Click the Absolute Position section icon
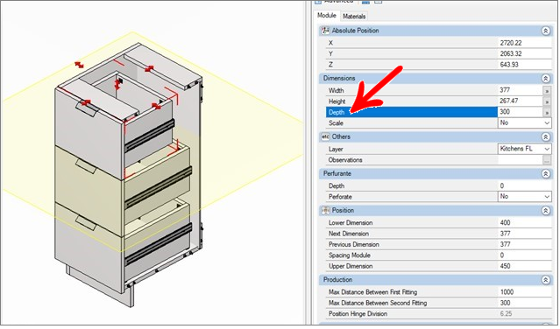560x329 pixels. [x=325, y=31]
